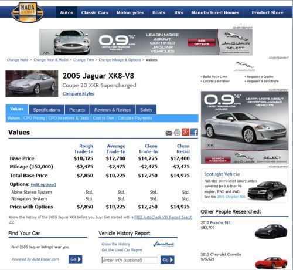Click the NADA Guides logo
293x270 pixels.
tap(28, 12)
